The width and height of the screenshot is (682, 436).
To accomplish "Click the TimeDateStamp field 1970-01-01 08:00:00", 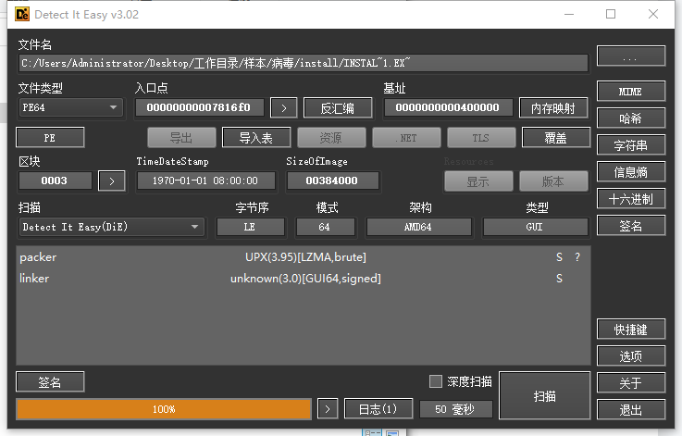I will (x=205, y=181).
